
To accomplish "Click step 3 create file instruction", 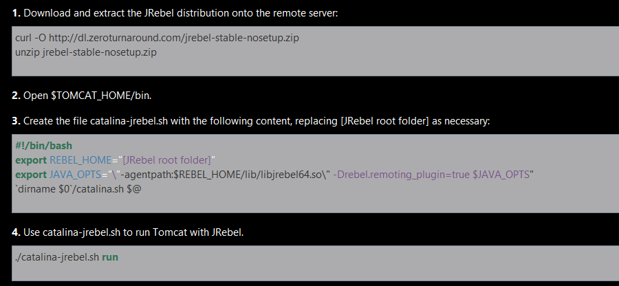I will [250, 121].
